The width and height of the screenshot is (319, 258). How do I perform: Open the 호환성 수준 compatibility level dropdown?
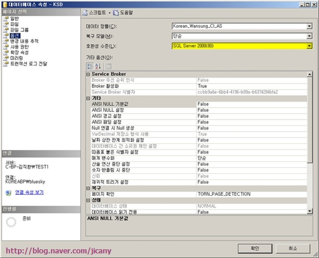click(309, 46)
